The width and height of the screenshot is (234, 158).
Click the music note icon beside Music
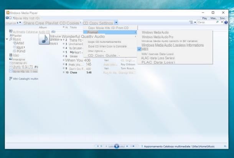[x=11, y=39]
